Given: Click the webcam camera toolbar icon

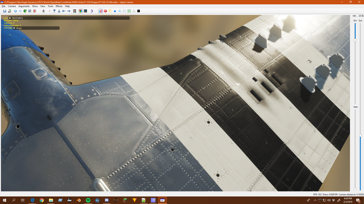Looking at the screenshot, I should tap(43, 11).
